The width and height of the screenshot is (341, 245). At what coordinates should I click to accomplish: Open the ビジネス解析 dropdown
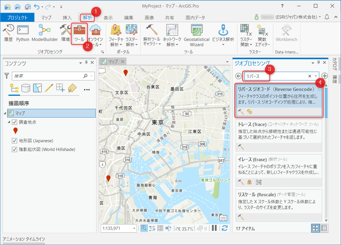click(223, 35)
